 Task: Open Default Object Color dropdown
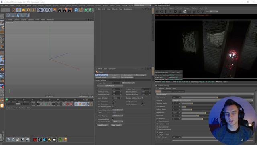[x=118, y=110]
